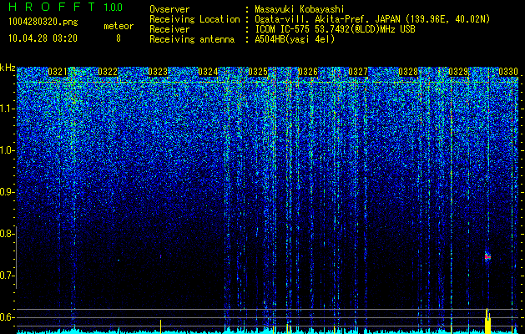
Task: Click the 1.1 kHz axis label
Action: (x=8, y=109)
